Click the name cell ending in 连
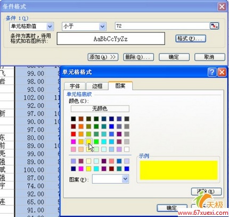The height and width of the screenshot is (217, 229). click(x=7, y=202)
